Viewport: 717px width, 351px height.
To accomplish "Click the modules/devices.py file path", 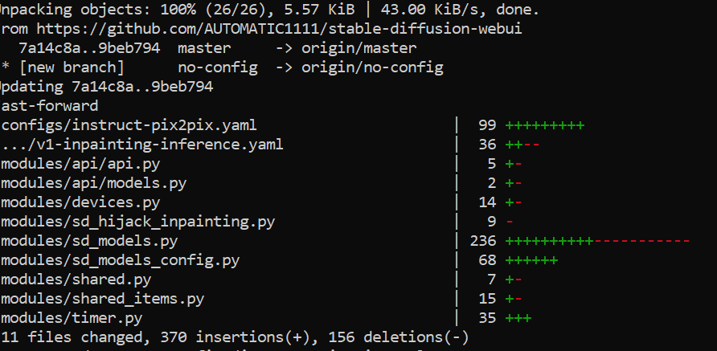I will [80, 202].
